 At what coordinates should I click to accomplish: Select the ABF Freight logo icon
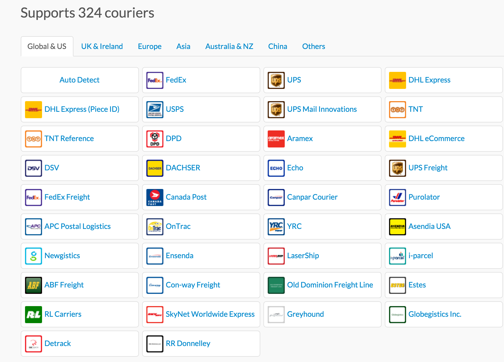click(33, 285)
